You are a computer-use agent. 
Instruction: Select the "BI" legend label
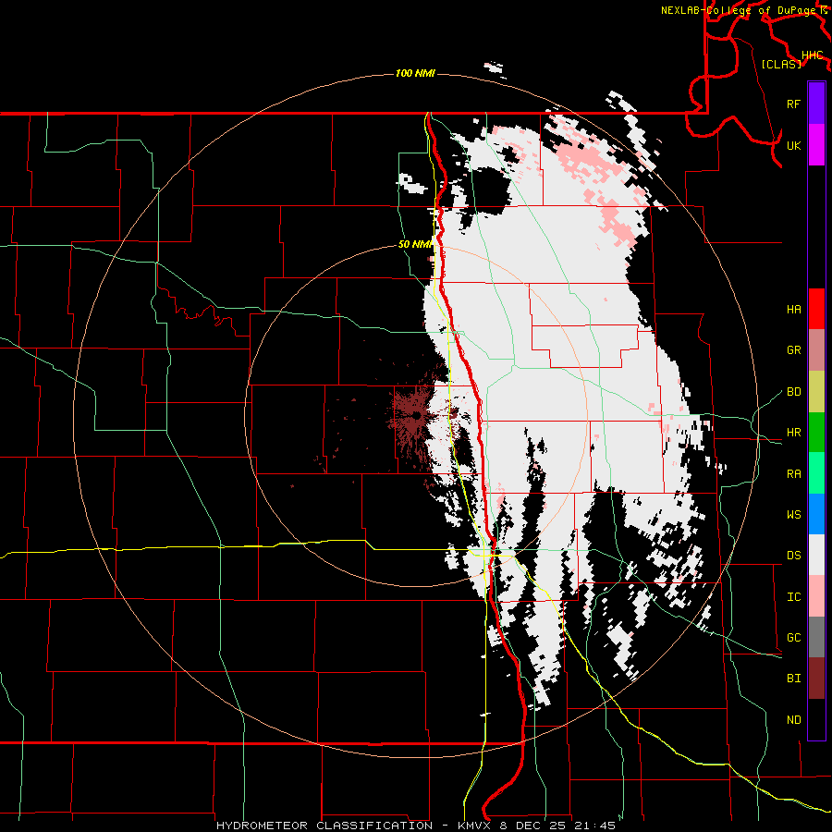point(793,679)
